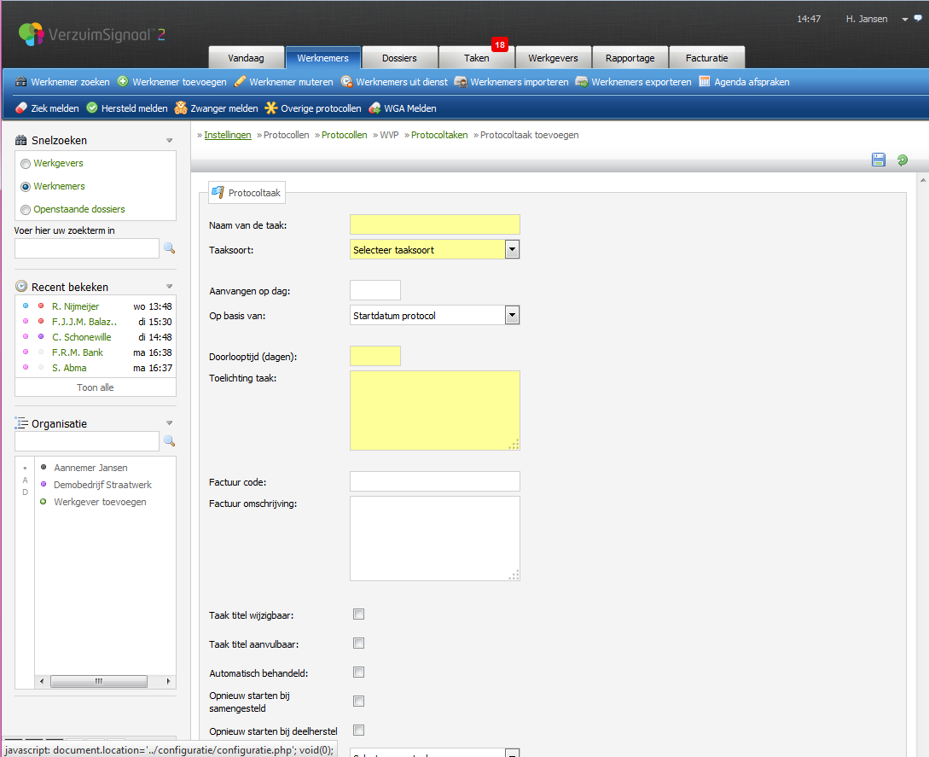Click the save disk icon
Image resolution: width=929 pixels, height=757 pixels.
(x=879, y=160)
